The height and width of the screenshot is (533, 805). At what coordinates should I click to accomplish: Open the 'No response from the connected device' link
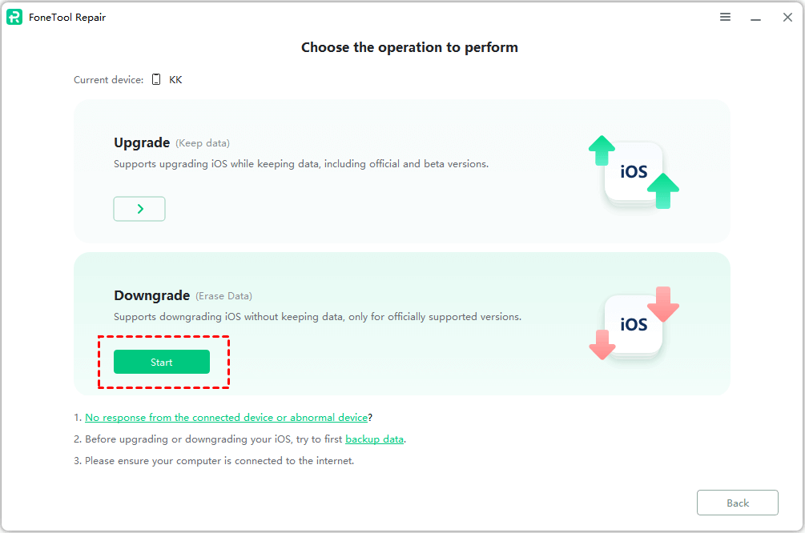click(226, 417)
